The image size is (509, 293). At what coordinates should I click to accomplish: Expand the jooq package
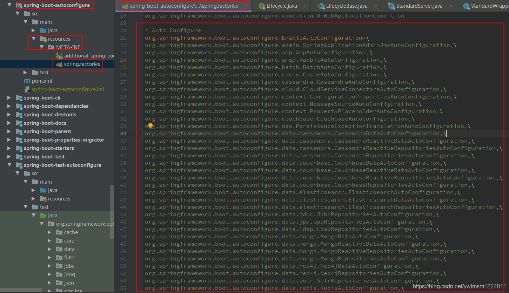[x=50, y=274]
